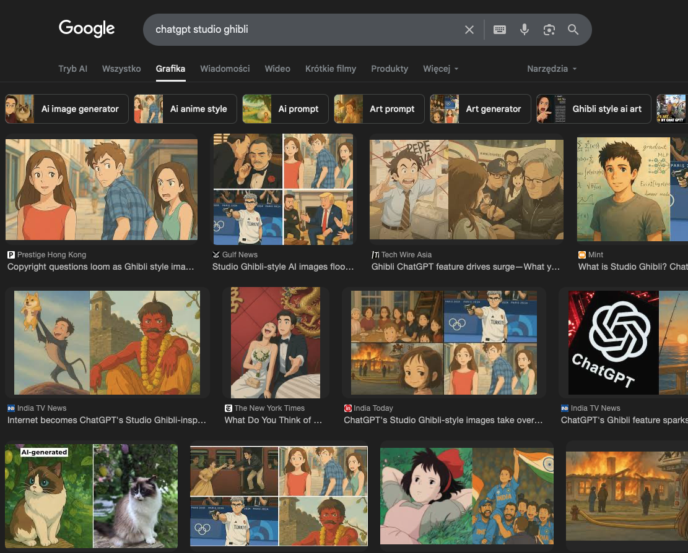
Task: Open search by image camera icon
Action: 549,30
